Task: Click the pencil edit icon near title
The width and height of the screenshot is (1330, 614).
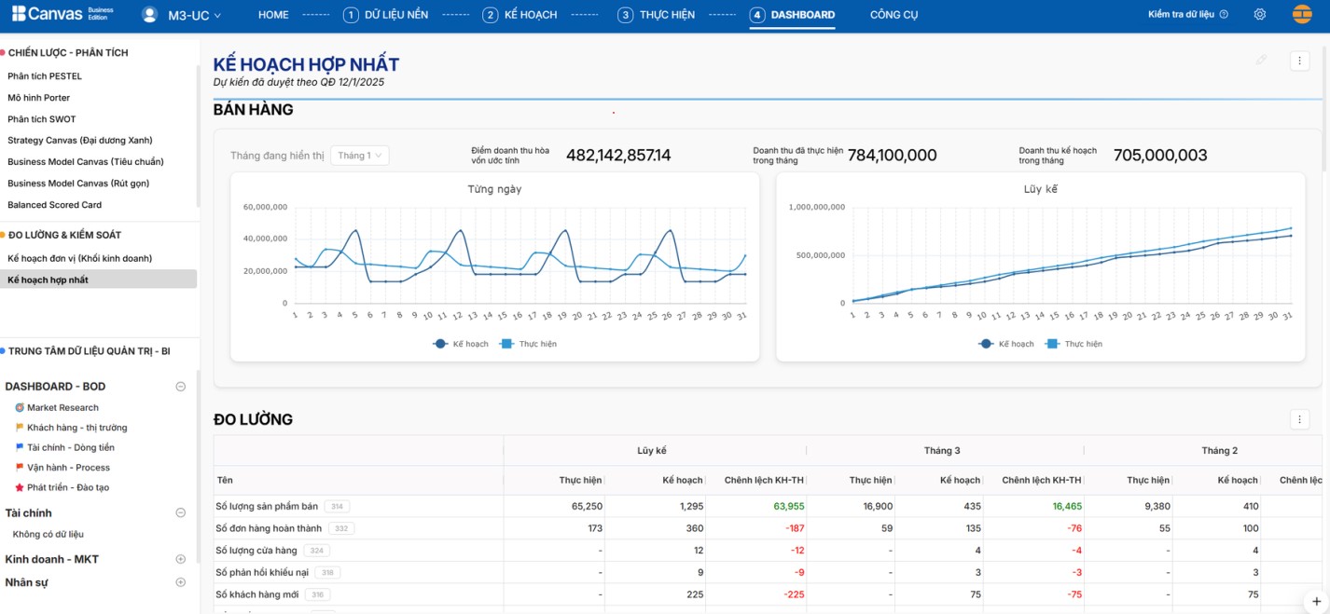Action: coord(1261,60)
